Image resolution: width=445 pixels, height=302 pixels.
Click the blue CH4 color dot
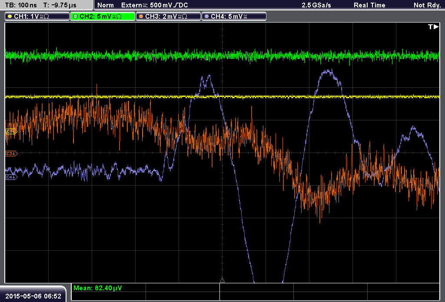point(206,17)
